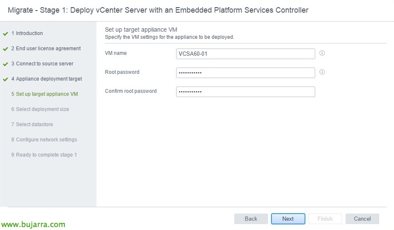Go back with the Back button
This screenshot has width=394, height=230.
[x=251, y=219]
